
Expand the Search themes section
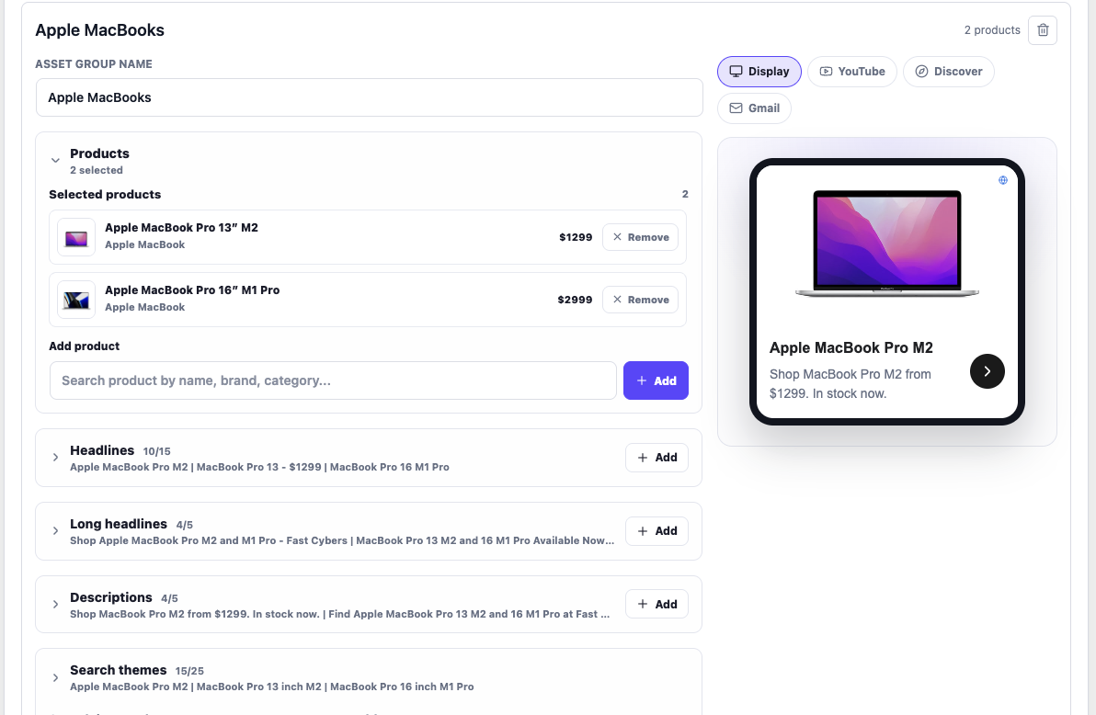55,677
